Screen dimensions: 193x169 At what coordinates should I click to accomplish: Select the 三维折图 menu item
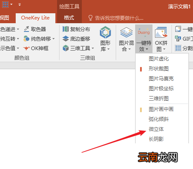coord(162,99)
